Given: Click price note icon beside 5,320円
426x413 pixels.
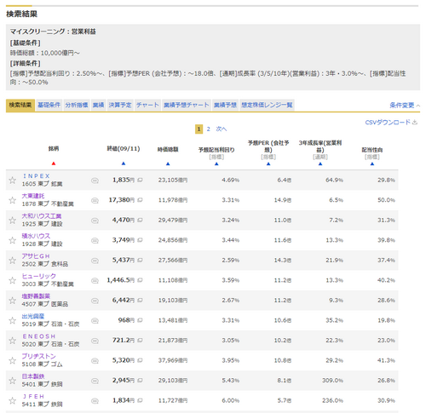Looking at the screenshot, I should click(140, 360).
